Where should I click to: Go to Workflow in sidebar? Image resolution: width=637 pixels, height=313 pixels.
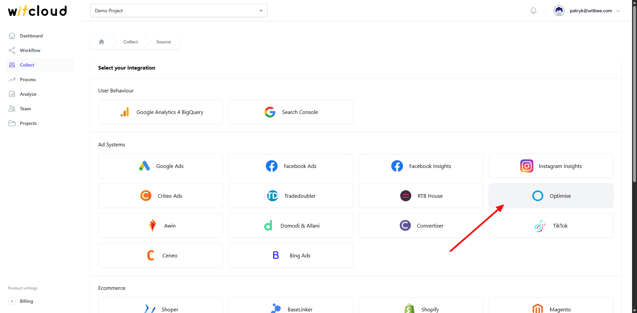click(40, 50)
